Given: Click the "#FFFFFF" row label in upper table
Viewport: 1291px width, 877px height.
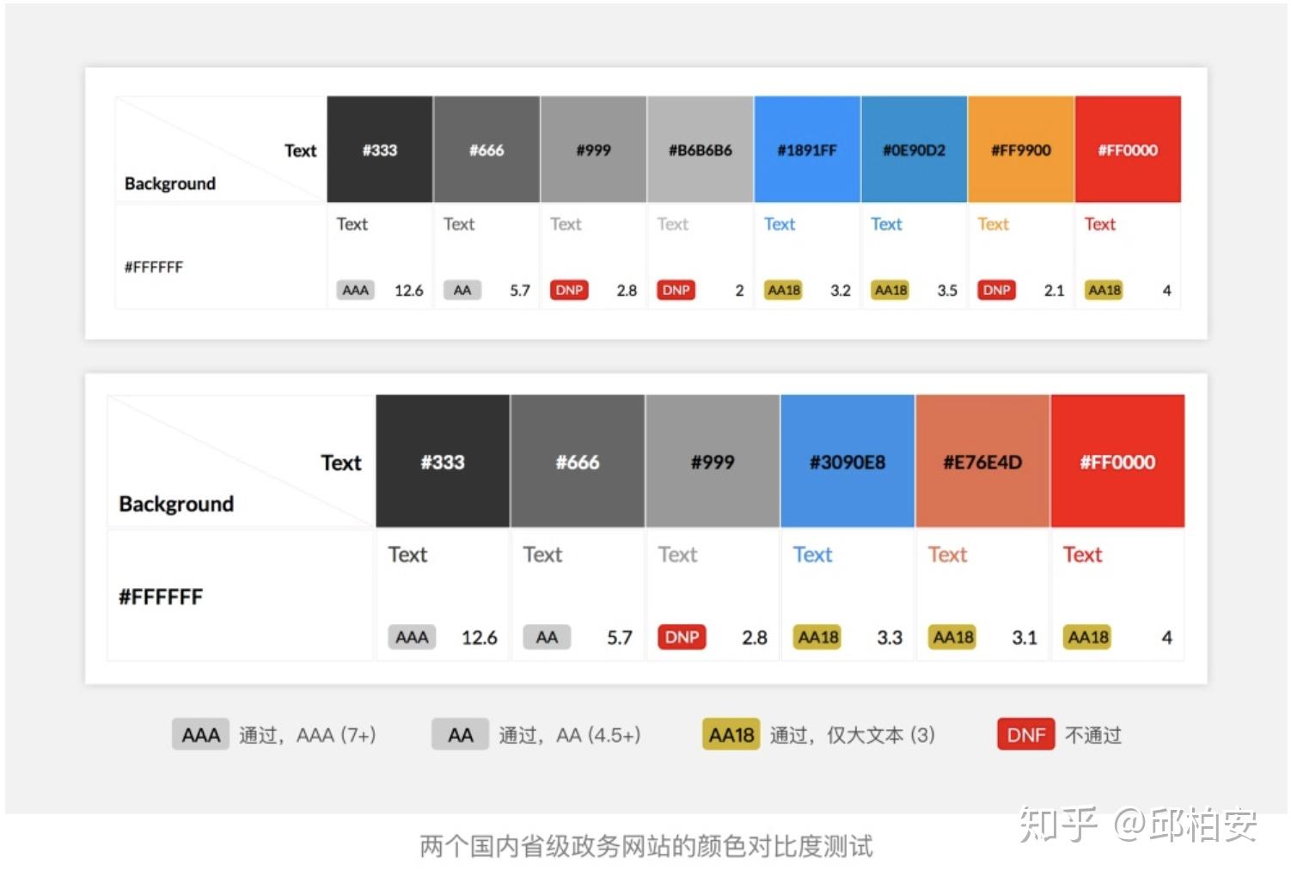Looking at the screenshot, I should [x=154, y=267].
